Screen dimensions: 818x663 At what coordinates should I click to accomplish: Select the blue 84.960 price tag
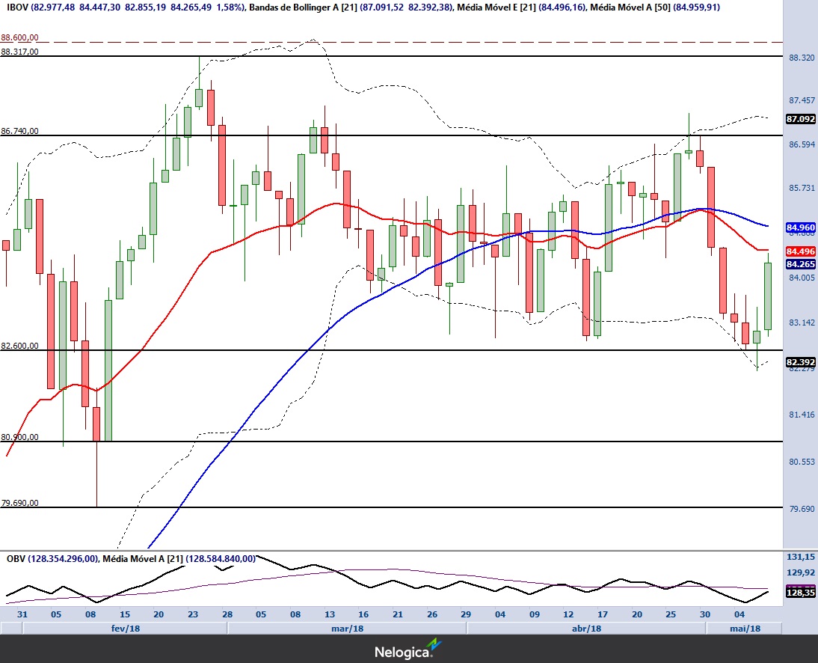800,226
